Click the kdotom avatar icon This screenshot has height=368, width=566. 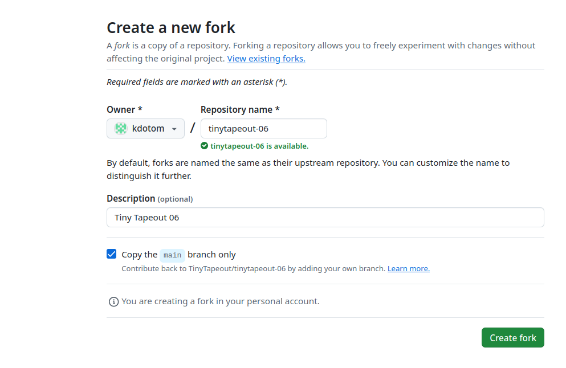(x=121, y=129)
